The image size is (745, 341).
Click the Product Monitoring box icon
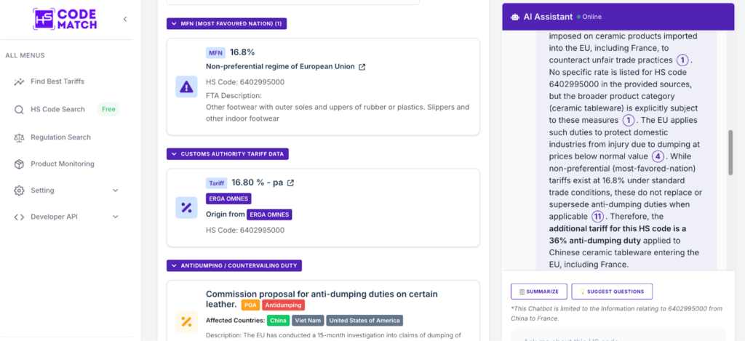(20, 164)
